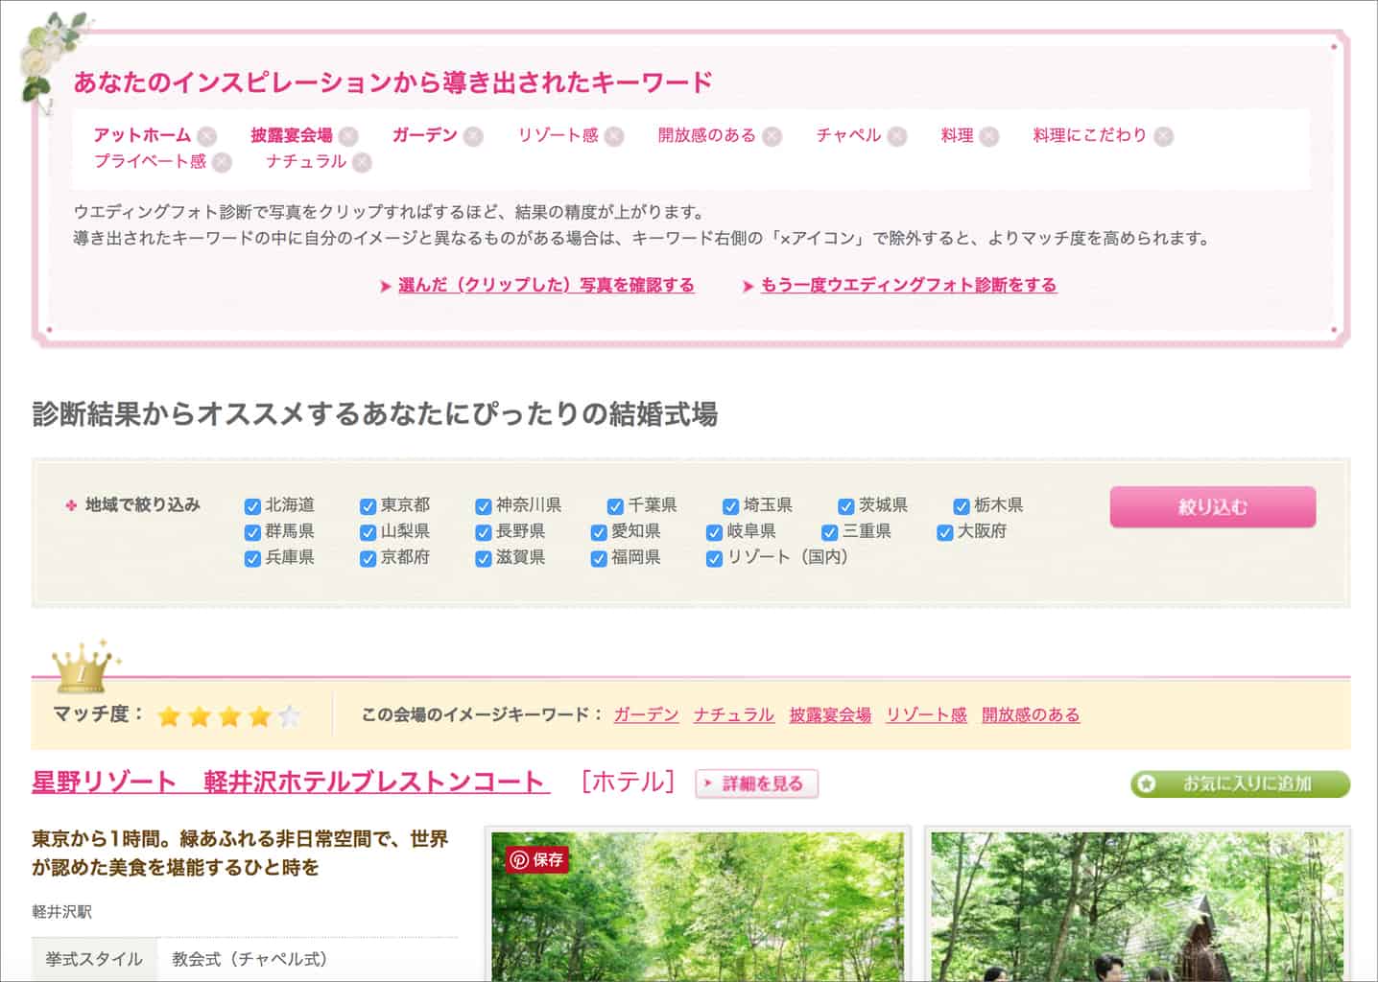The width and height of the screenshot is (1378, 982).
Task: Remove the アットホーム keyword with its x icon
Action: tap(207, 136)
